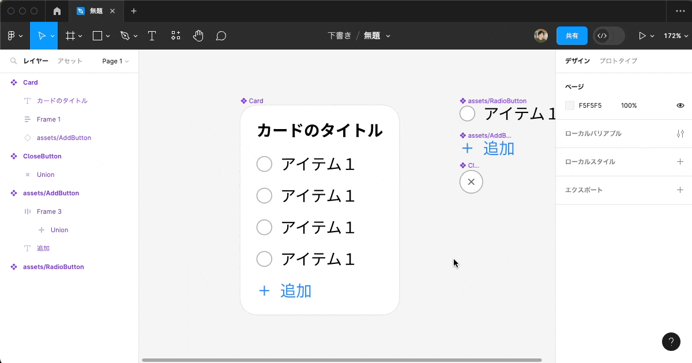Close the 無題 file tab
Screen dimensions: 692x363
pyautogui.click(x=112, y=11)
